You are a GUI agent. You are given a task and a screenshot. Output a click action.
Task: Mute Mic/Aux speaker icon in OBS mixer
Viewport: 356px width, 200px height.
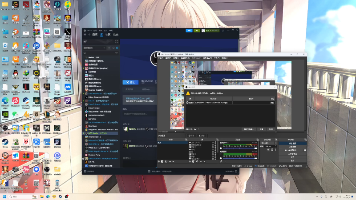[221, 148]
